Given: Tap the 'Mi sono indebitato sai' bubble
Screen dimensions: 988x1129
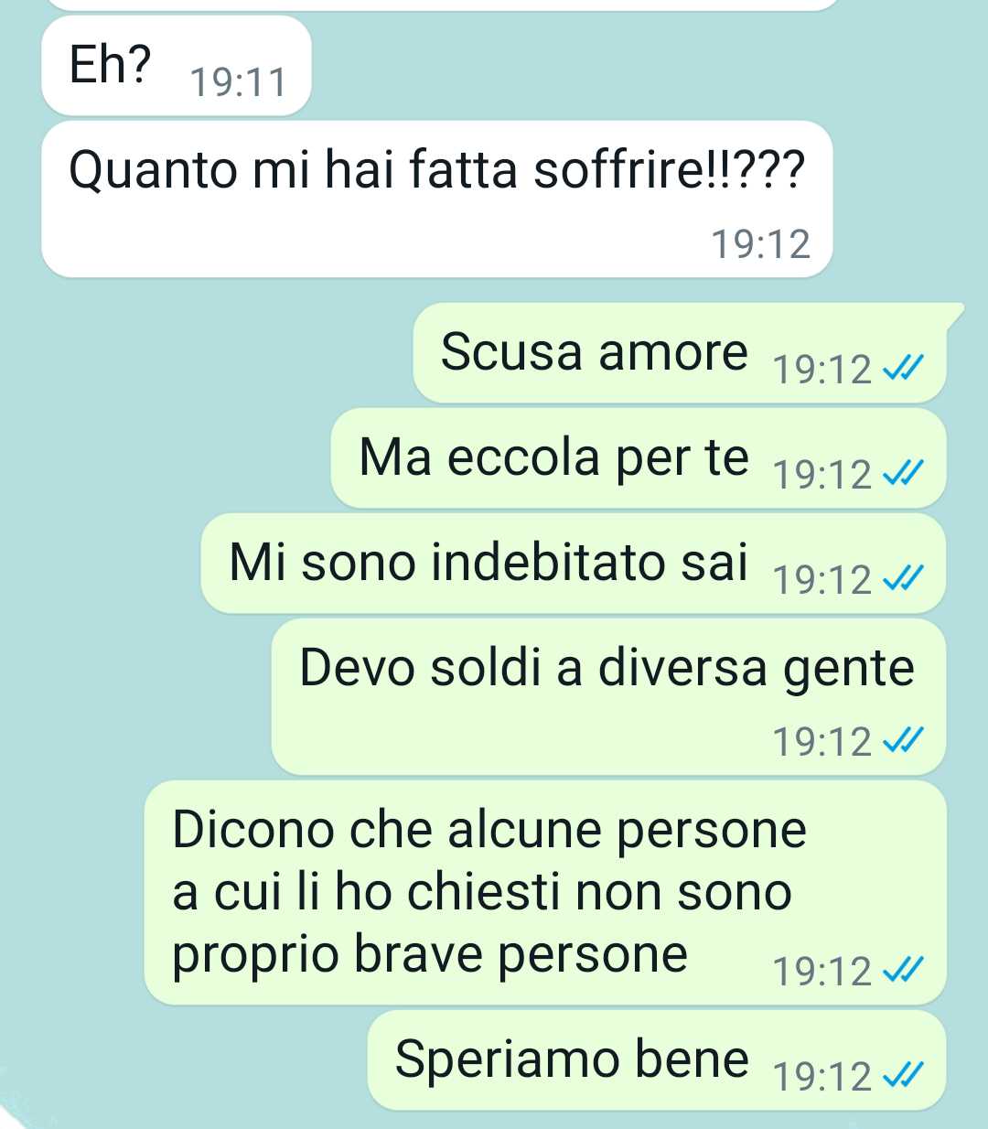Looking at the screenshot, I should coord(574,563).
